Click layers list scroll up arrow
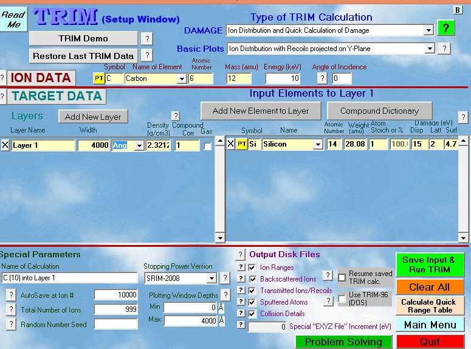The height and width of the screenshot is (349, 471). pyautogui.click(x=220, y=140)
